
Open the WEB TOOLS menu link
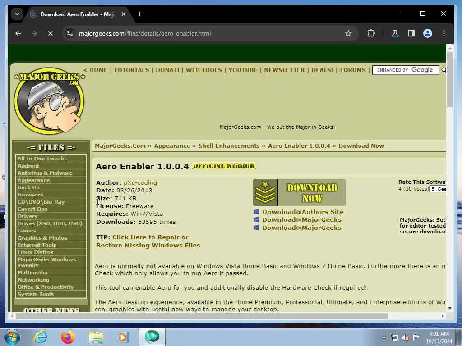click(204, 70)
